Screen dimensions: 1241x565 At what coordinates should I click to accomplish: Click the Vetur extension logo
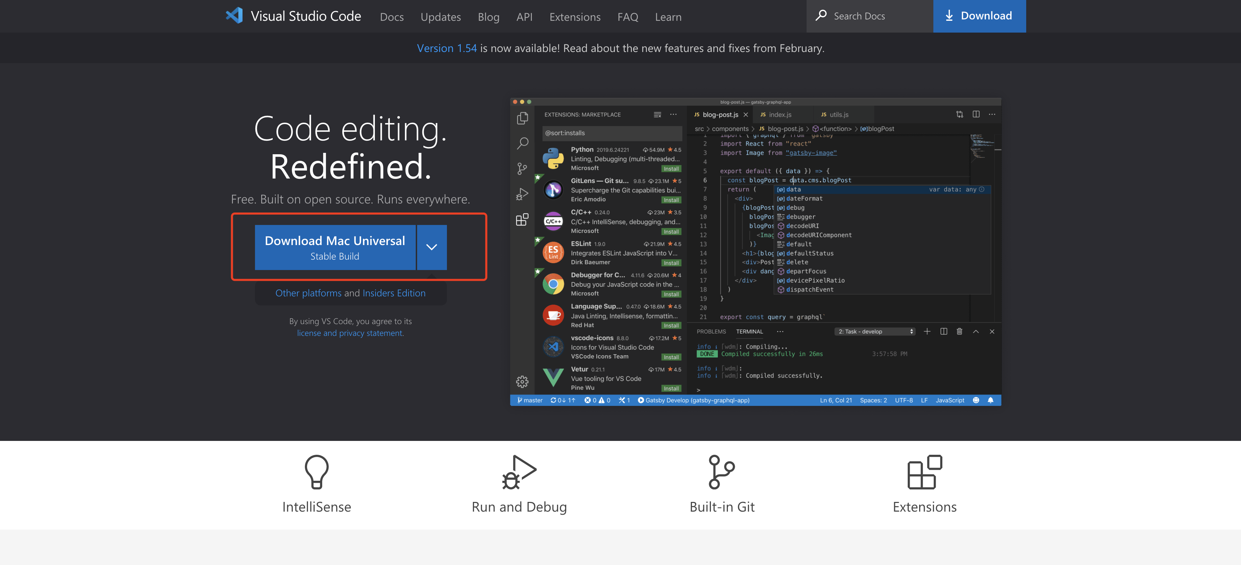(x=553, y=378)
